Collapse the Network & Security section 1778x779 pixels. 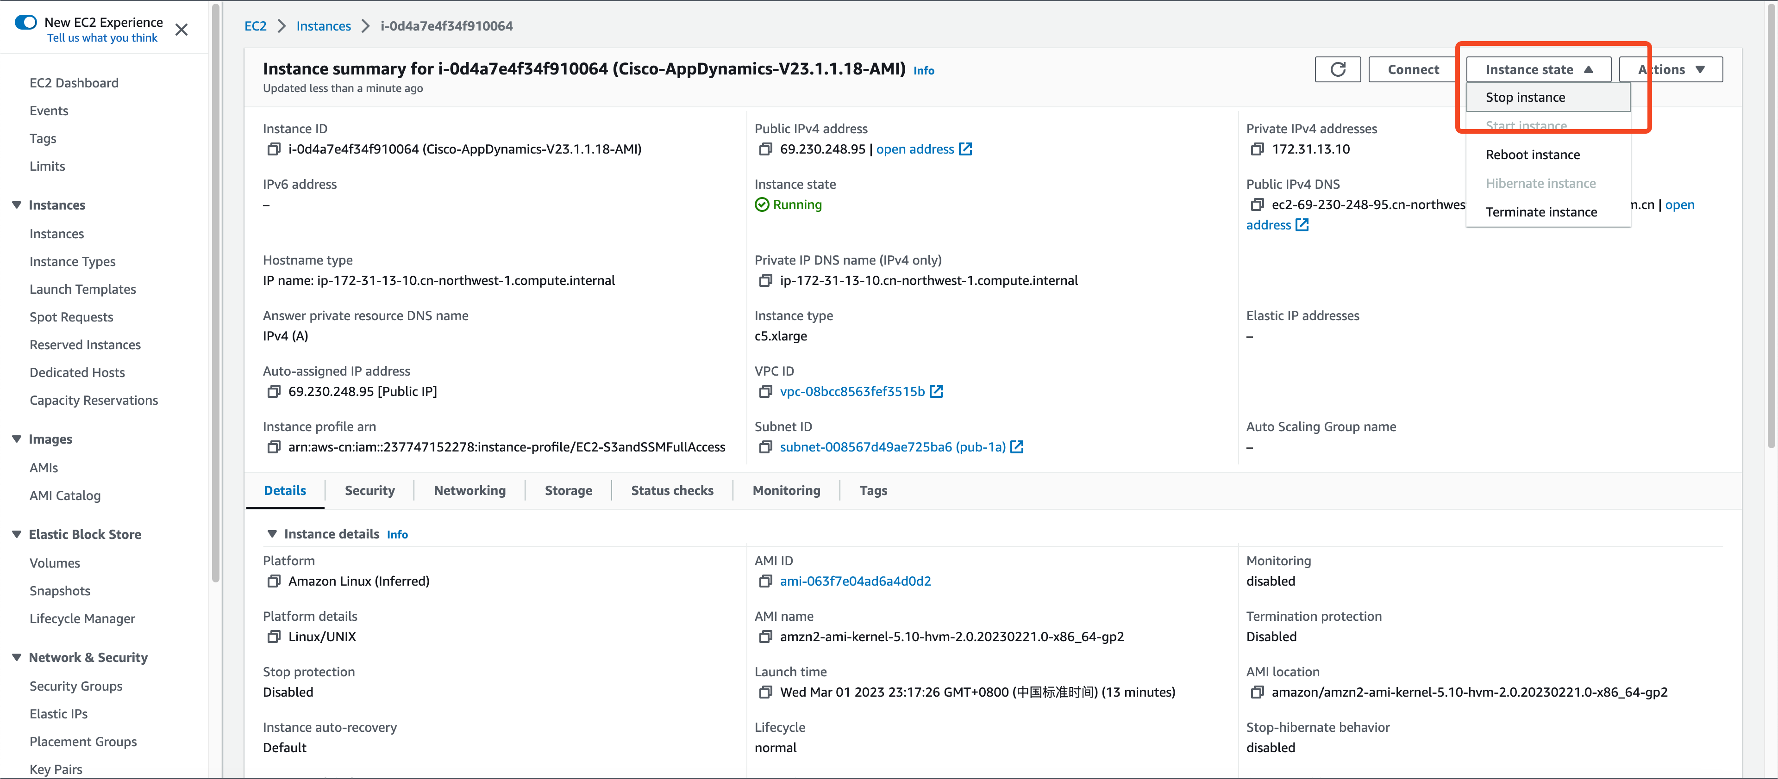pyautogui.click(x=17, y=658)
